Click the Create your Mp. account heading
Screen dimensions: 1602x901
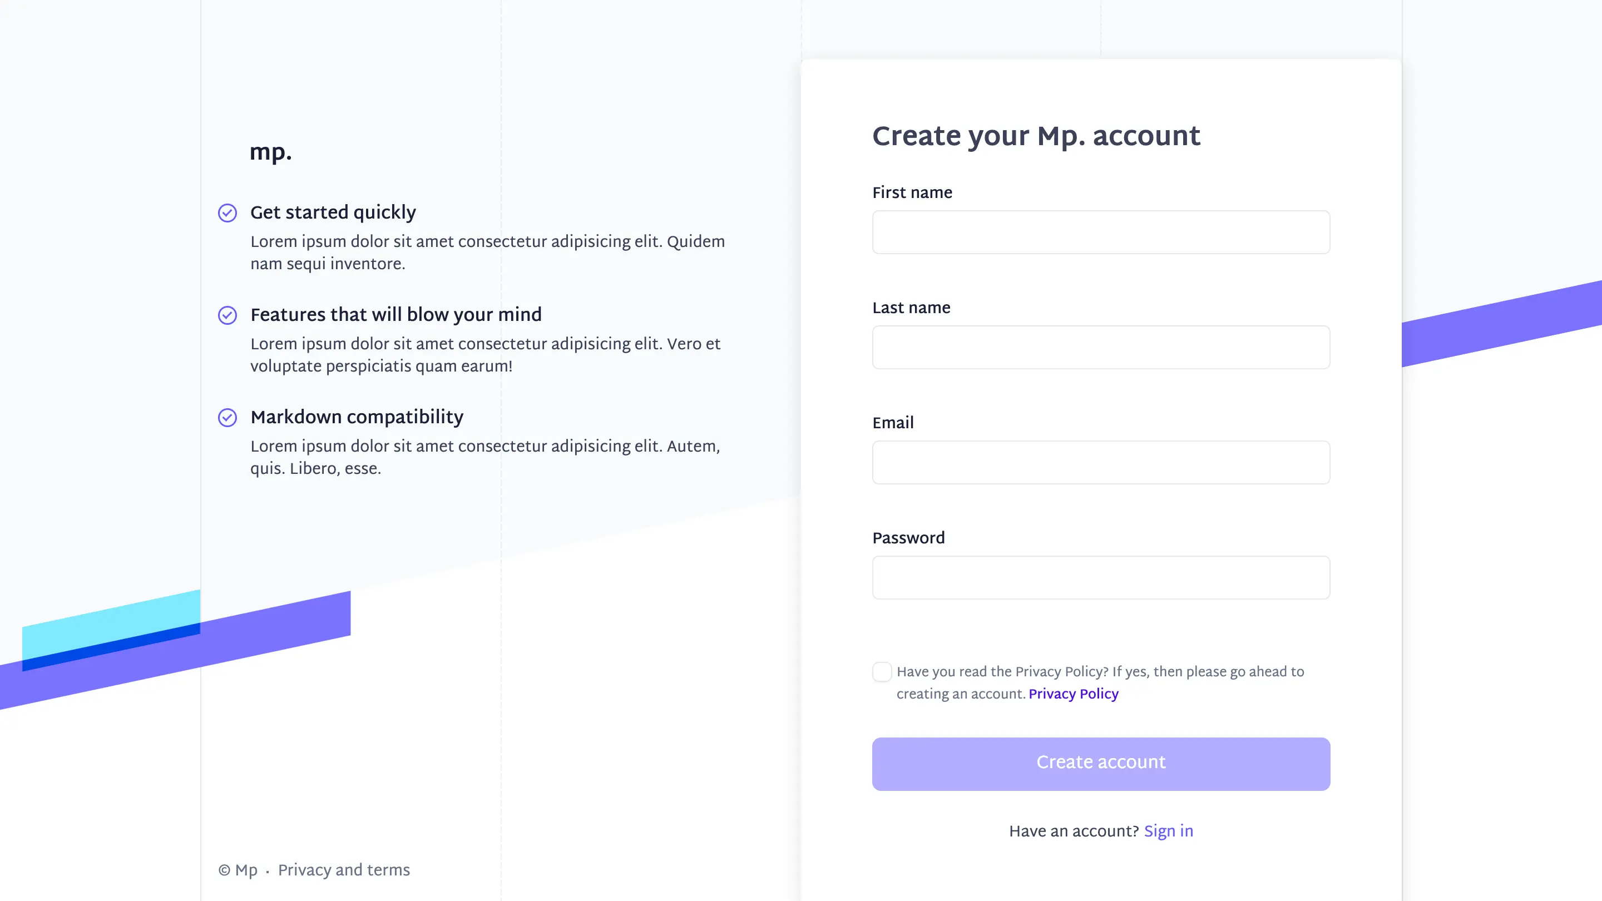point(1036,136)
